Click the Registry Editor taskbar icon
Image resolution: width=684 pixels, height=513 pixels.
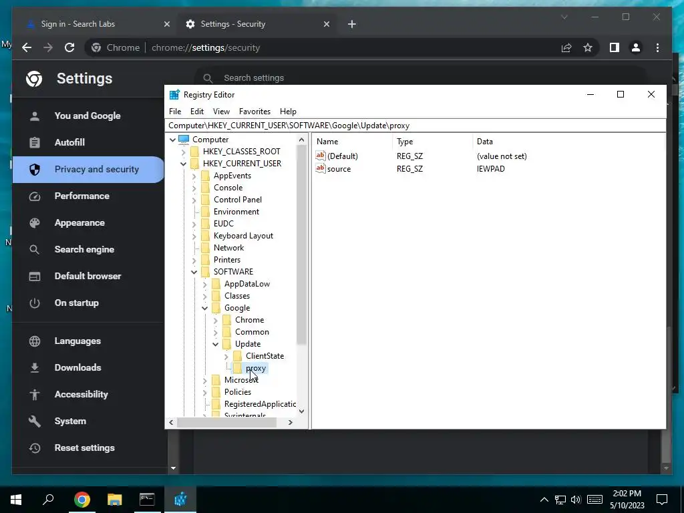180,499
